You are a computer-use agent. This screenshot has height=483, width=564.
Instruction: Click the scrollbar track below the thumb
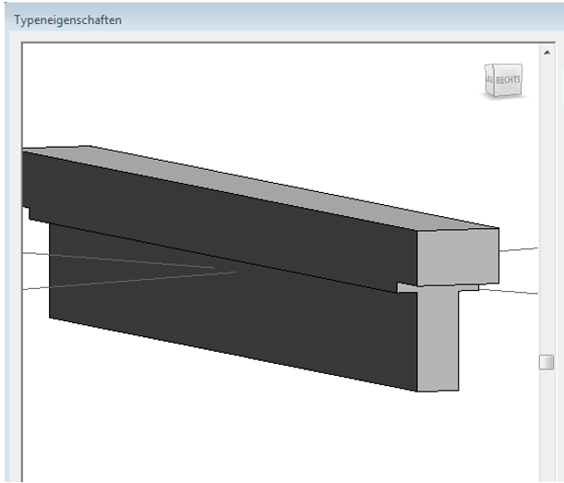(x=546, y=425)
